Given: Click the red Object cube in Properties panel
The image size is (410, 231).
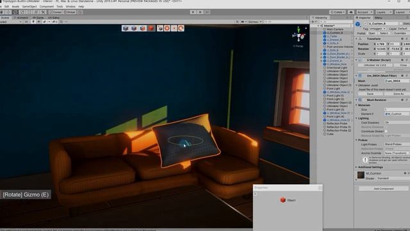Looking at the screenshot, I should click(x=283, y=200).
